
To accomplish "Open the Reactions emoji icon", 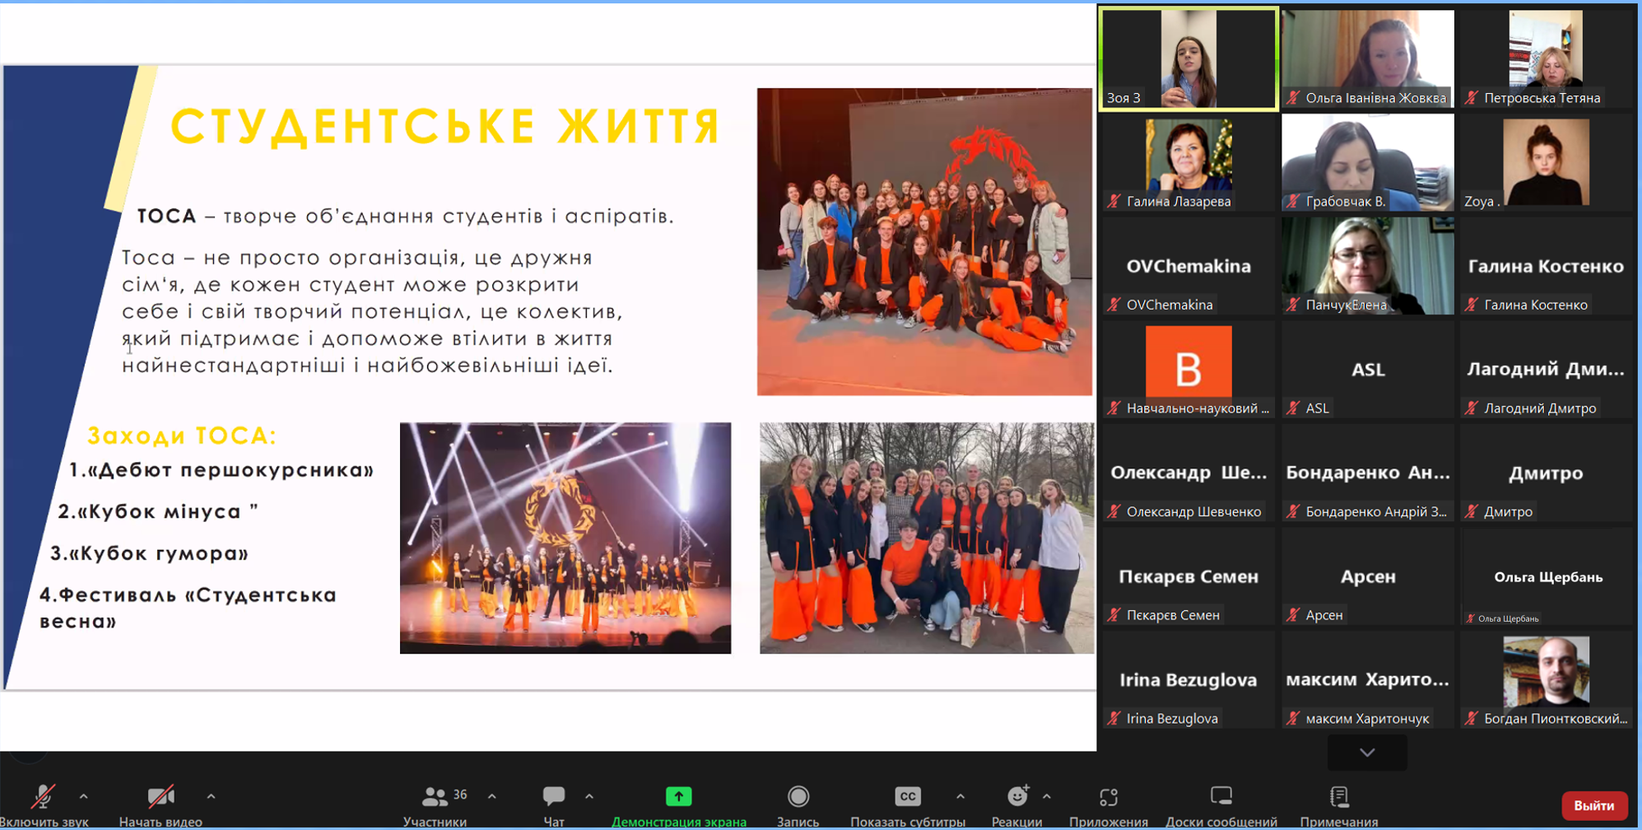I will click(x=1017, y=797).
